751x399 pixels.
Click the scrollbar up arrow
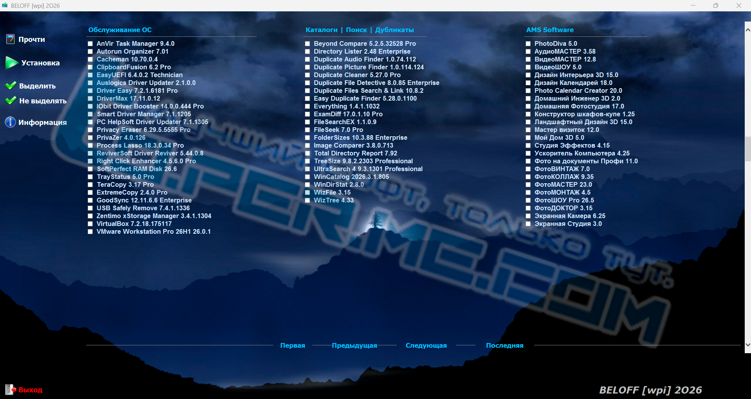(748, 30)
